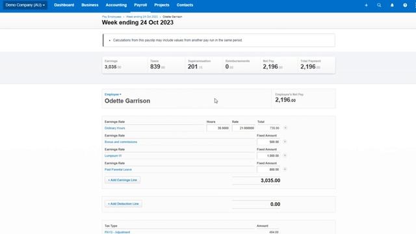Click the plus add-new icon in header
The image size is (416, 234).
coord(366,5)
